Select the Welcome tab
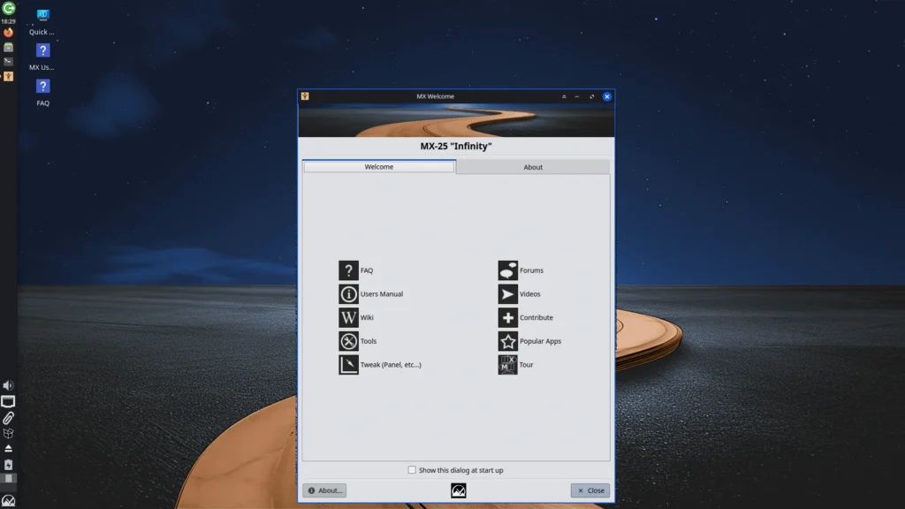Viewport: 905px width, 509px height. point(378,166)
